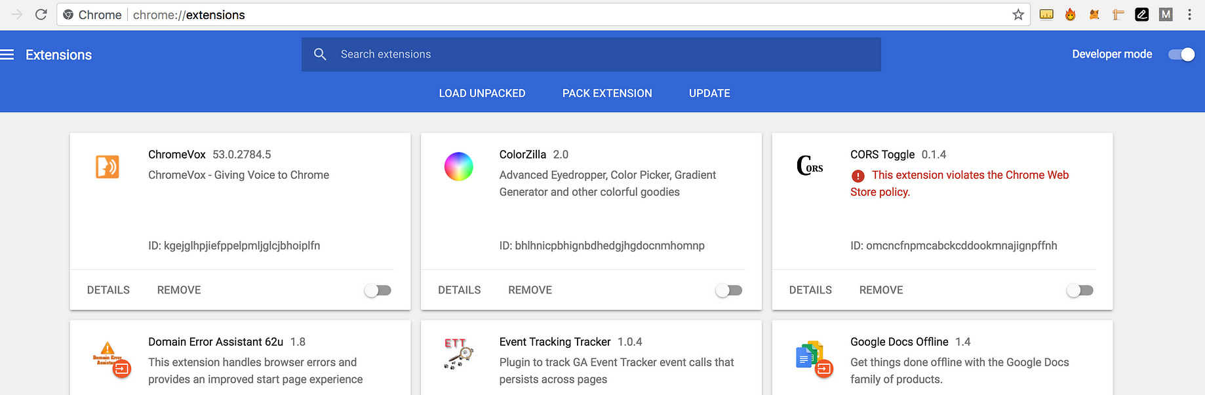Image resolution: width=1205 pixels, height=395 pixels.
Task: Open the Hola flame smiley extension
Action: pyautogui.click(x=1071, y=14)
